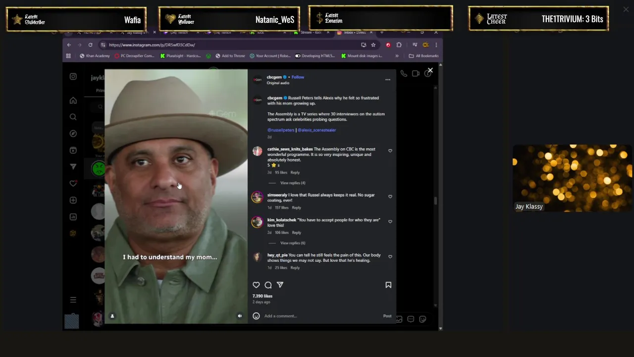Click the Jay Klassy stream thumbnail
This screenshot has height=357, width=634.
pos(573,178)
